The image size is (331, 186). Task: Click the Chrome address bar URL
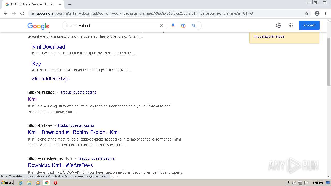(145, 13)
